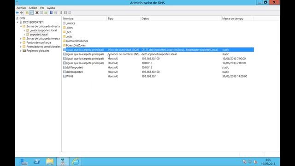Open the Ayuda menu

(x=51, y=8)
